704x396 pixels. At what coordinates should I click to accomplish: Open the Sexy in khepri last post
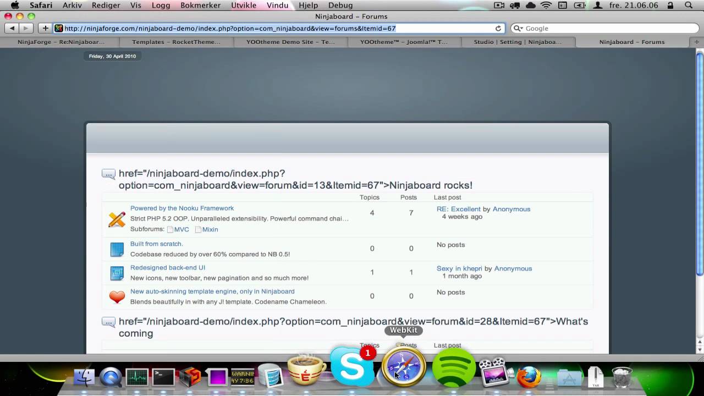click(459, 268)
